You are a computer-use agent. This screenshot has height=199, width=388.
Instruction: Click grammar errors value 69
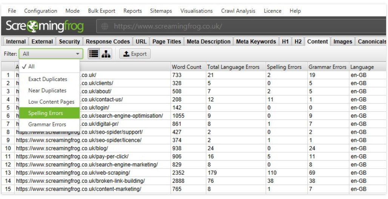coord(312,173)
